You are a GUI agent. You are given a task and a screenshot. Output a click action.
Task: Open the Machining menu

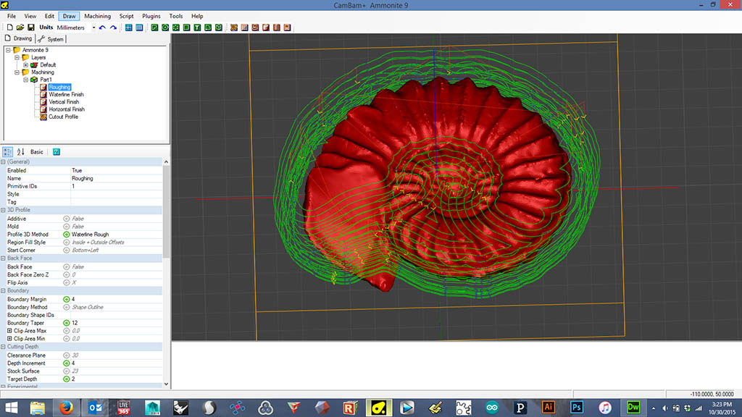[x=97, y=16]
